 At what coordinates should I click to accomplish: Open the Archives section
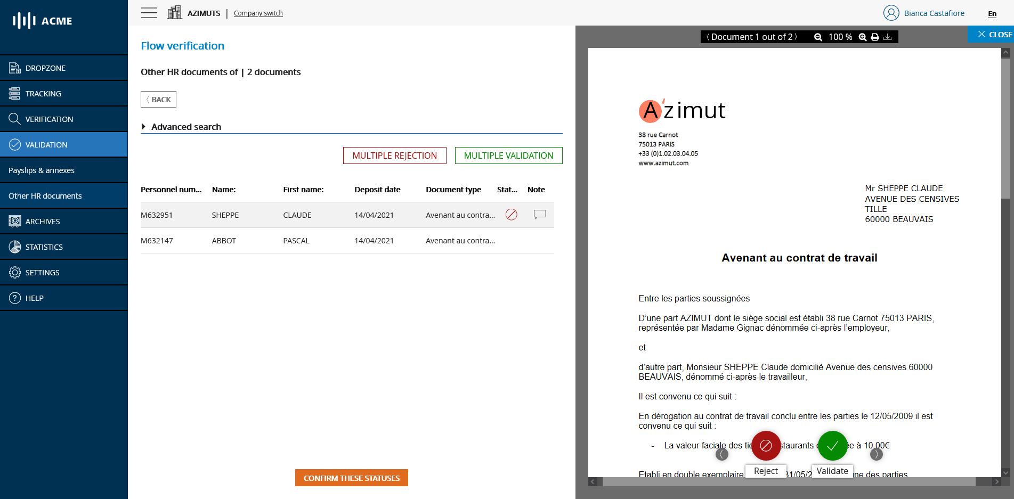coord(43,221)
